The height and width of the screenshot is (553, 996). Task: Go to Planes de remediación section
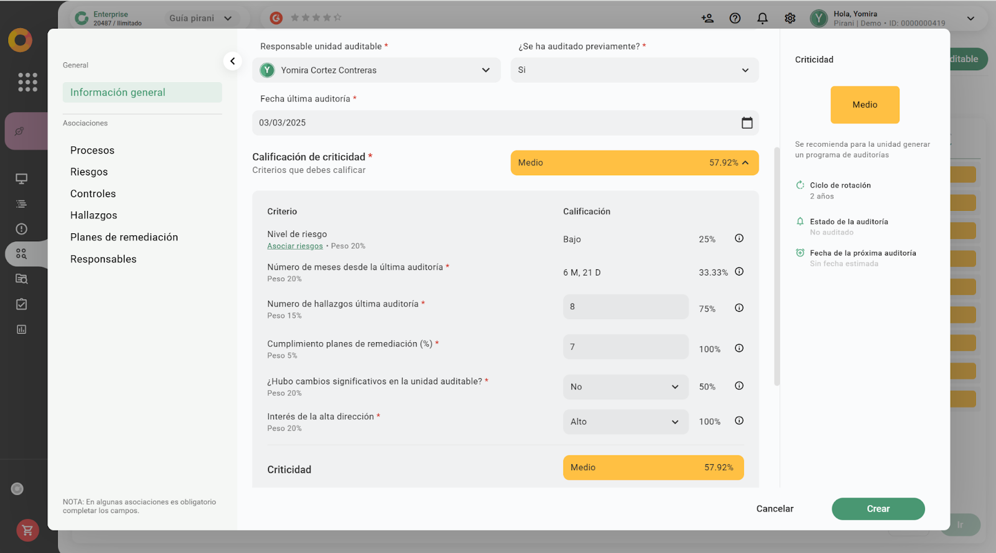point(124,238)
